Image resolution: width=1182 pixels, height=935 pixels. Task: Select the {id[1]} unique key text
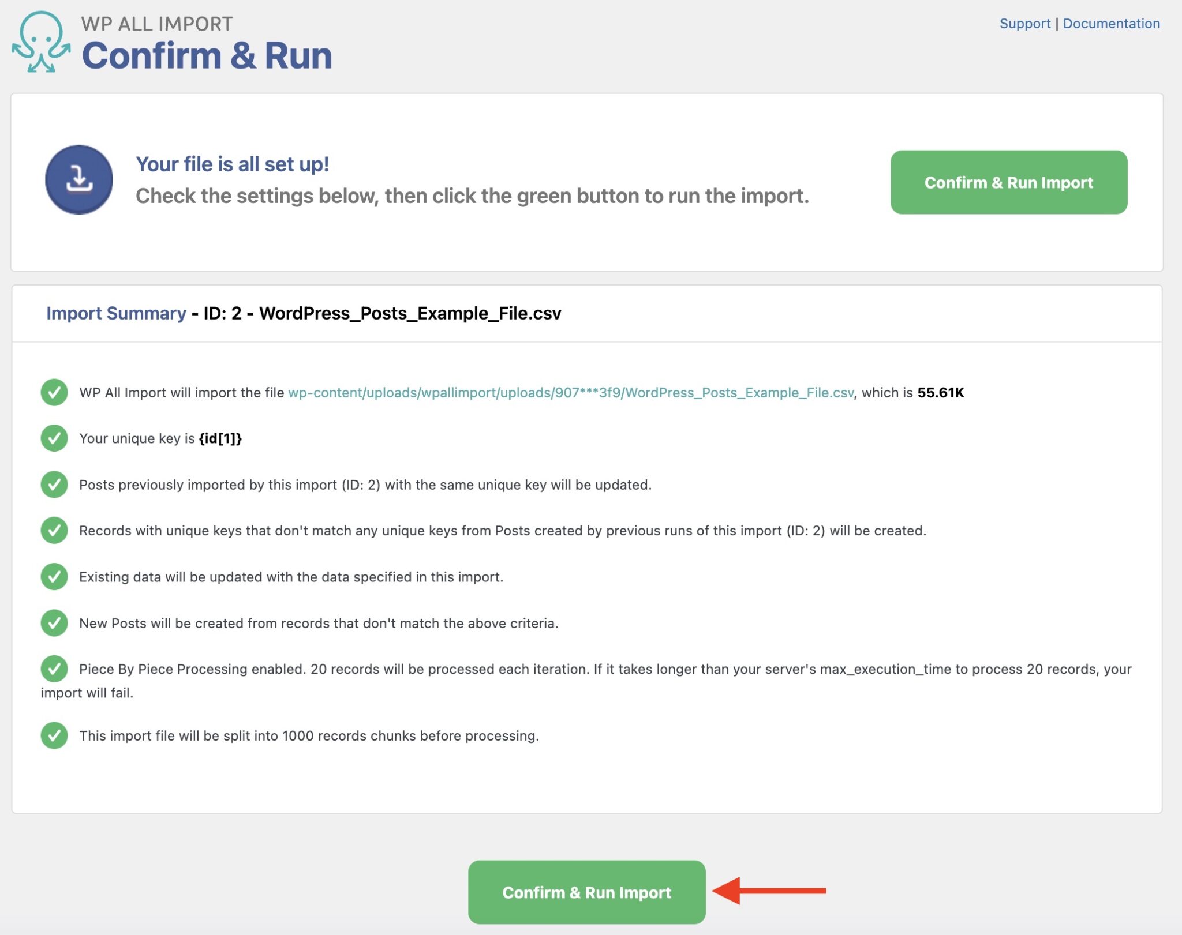click(220, 438)
